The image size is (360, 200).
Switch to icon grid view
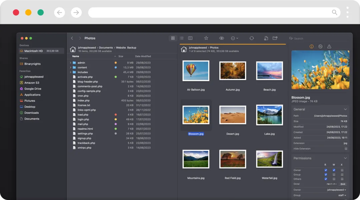pyautogui.click(x=173, y=38)
